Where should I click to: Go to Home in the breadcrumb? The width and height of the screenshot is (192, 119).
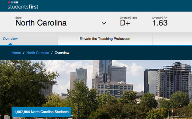click(x=16, y=53)
